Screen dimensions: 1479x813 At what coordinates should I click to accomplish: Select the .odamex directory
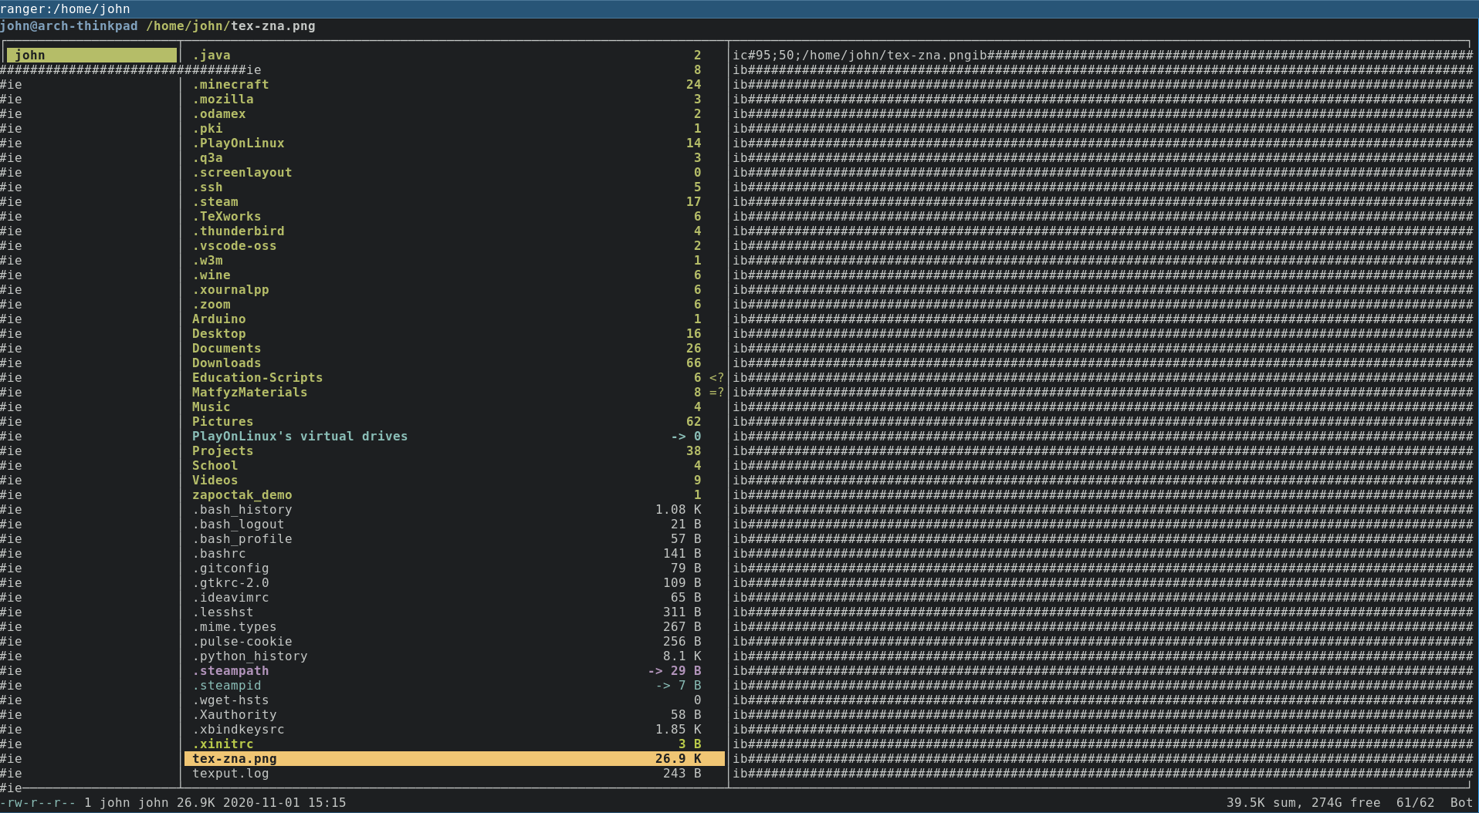coord(454,113)
